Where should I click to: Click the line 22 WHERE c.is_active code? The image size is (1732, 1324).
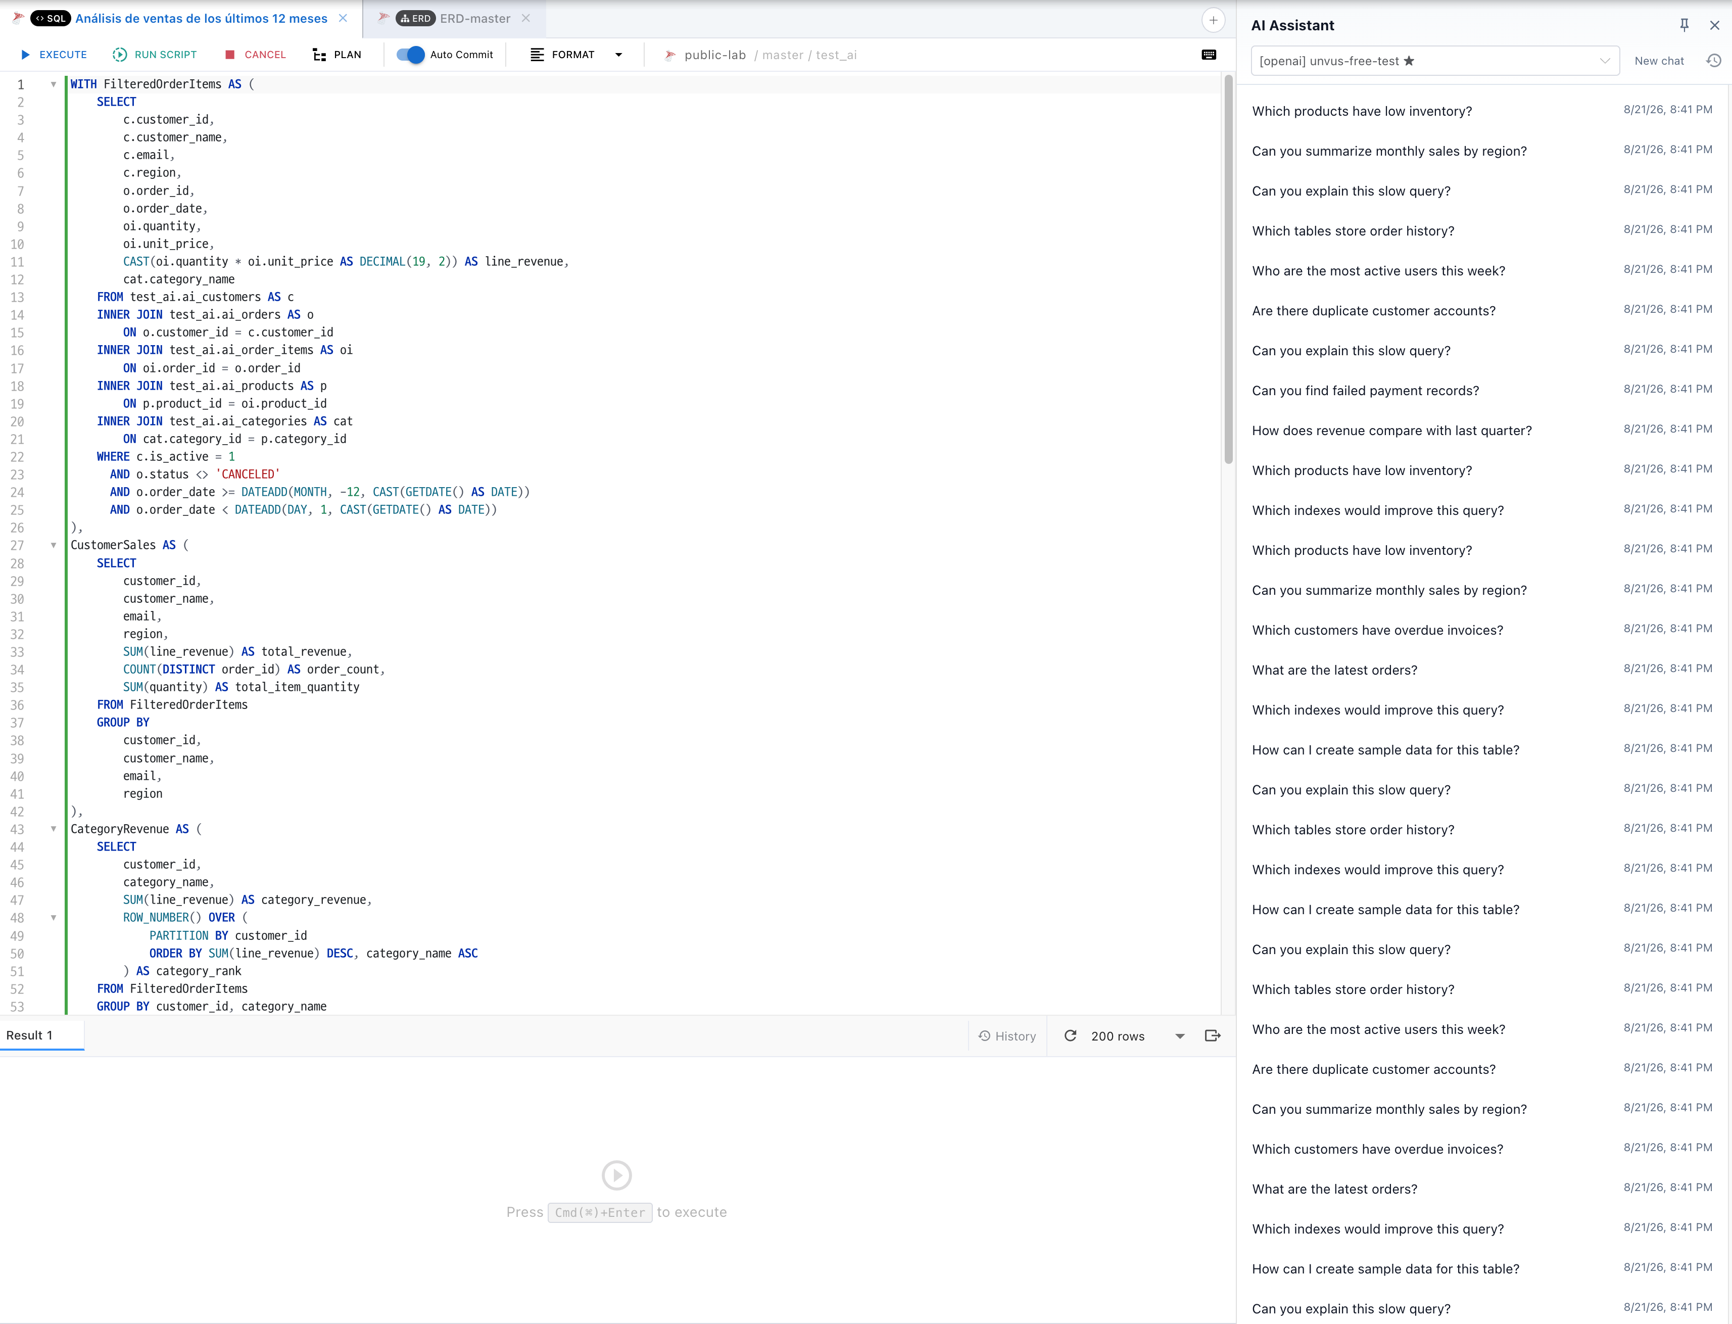tap(166, 456)
